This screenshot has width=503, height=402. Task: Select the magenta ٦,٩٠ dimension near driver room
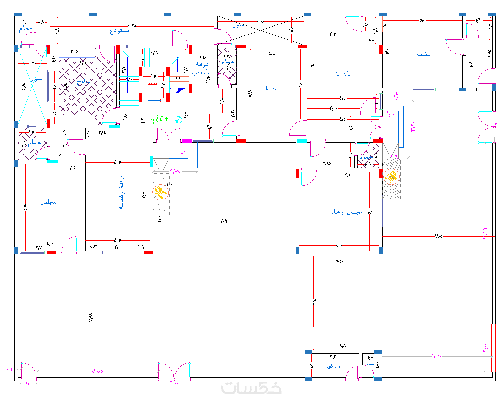(437, 356)
